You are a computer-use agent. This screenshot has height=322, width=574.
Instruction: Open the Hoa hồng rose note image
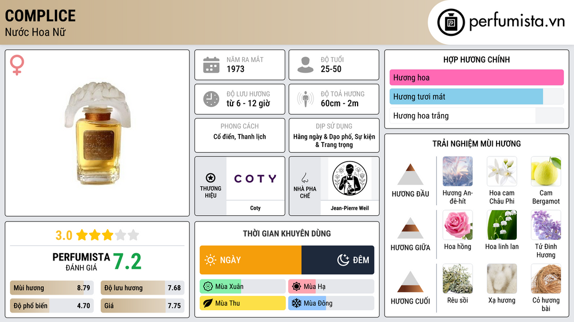pyautogui.click(x=457, y=225)
